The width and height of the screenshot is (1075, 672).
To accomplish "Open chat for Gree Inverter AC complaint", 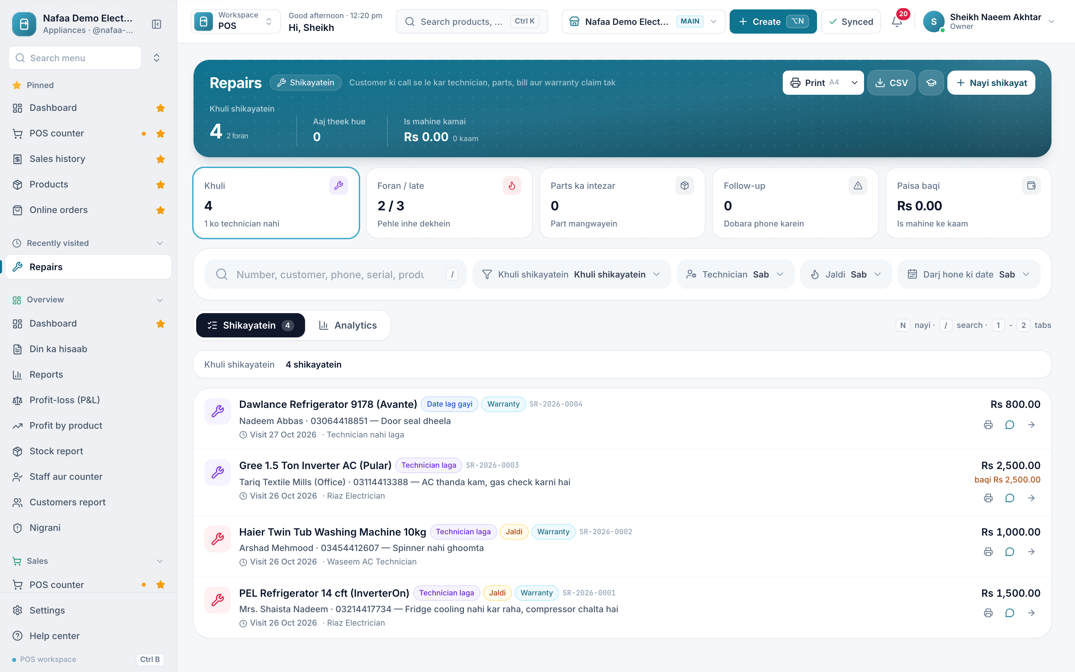I will (x=1010, y=498).
